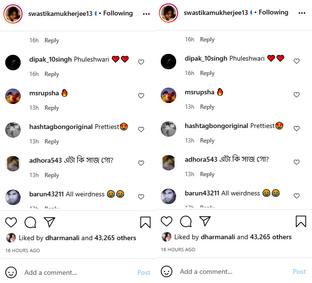312x283 pixels.
Task: Click Following next to username in left panel
Action: (x=118, y=13)
